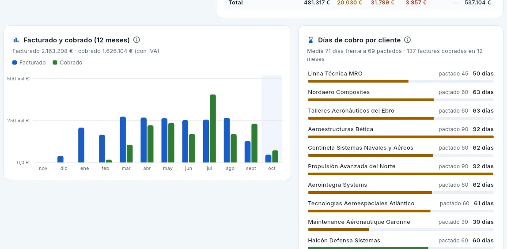The height and width of the screenshot is (249, 507).
Task: Click the Aeroestructuras Bética progress bar
Action: 401,137
